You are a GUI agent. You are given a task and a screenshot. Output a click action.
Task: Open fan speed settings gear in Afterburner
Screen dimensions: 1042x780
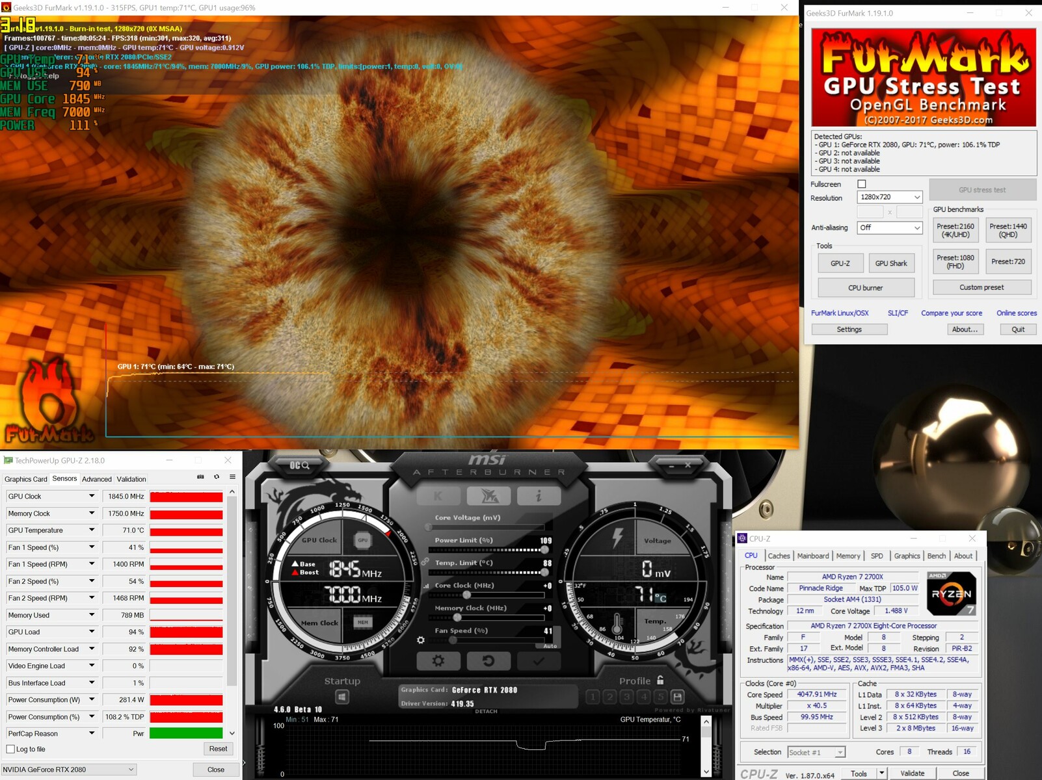[421, 640]
